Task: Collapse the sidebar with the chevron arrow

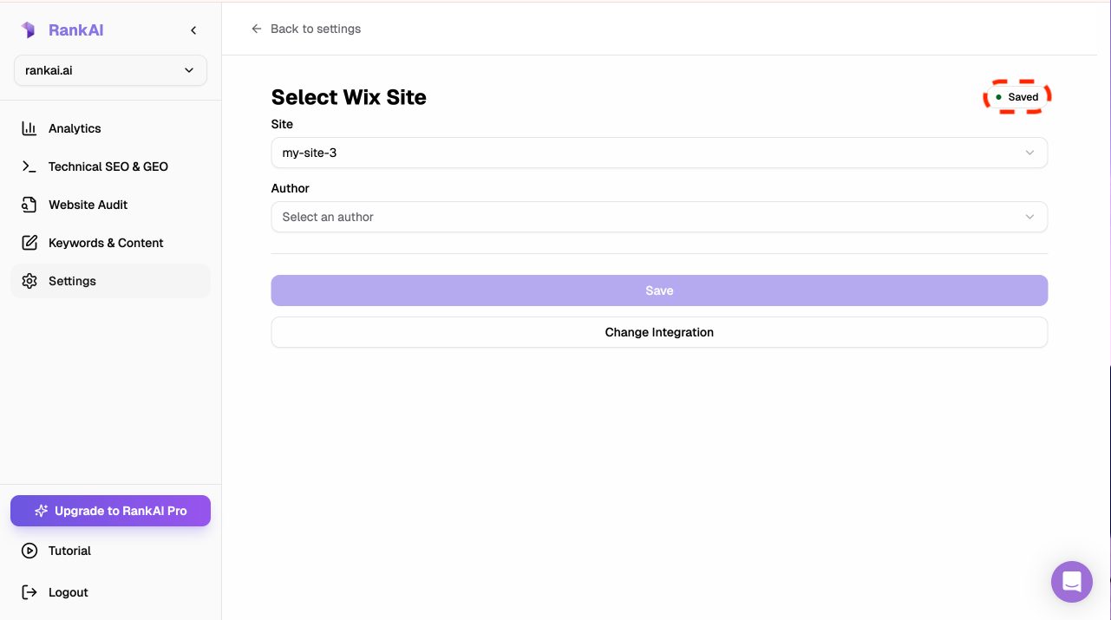Action: click(x=193, y=29)
